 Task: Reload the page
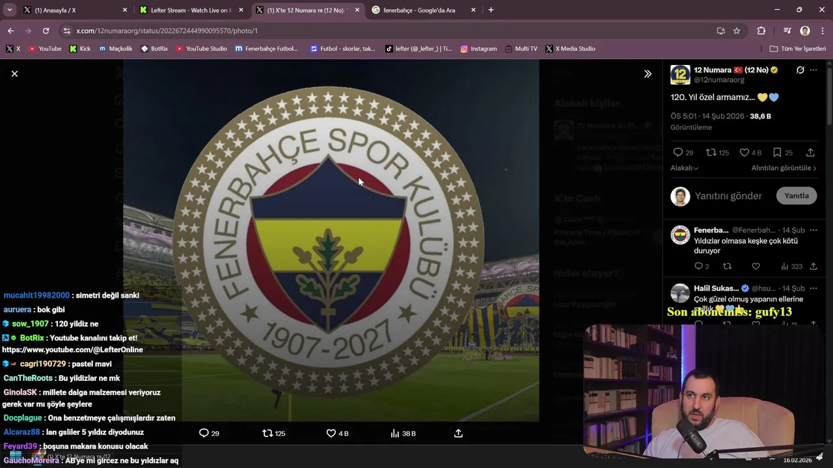pos(46,31)
